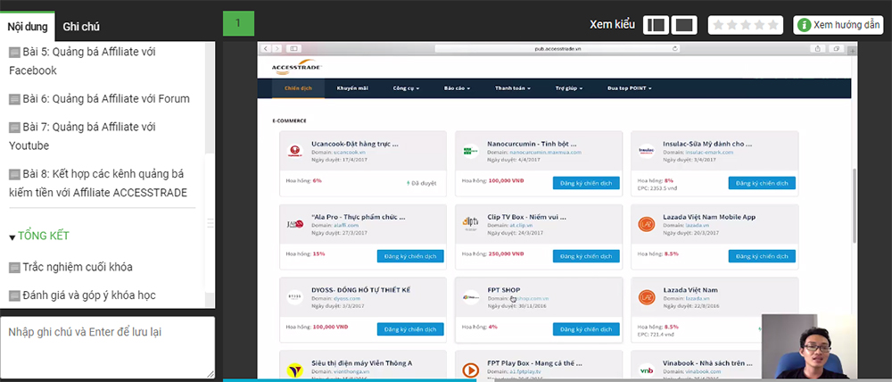Click the page reload icon in address bar

pyautogui.click(x=675, y=49)
